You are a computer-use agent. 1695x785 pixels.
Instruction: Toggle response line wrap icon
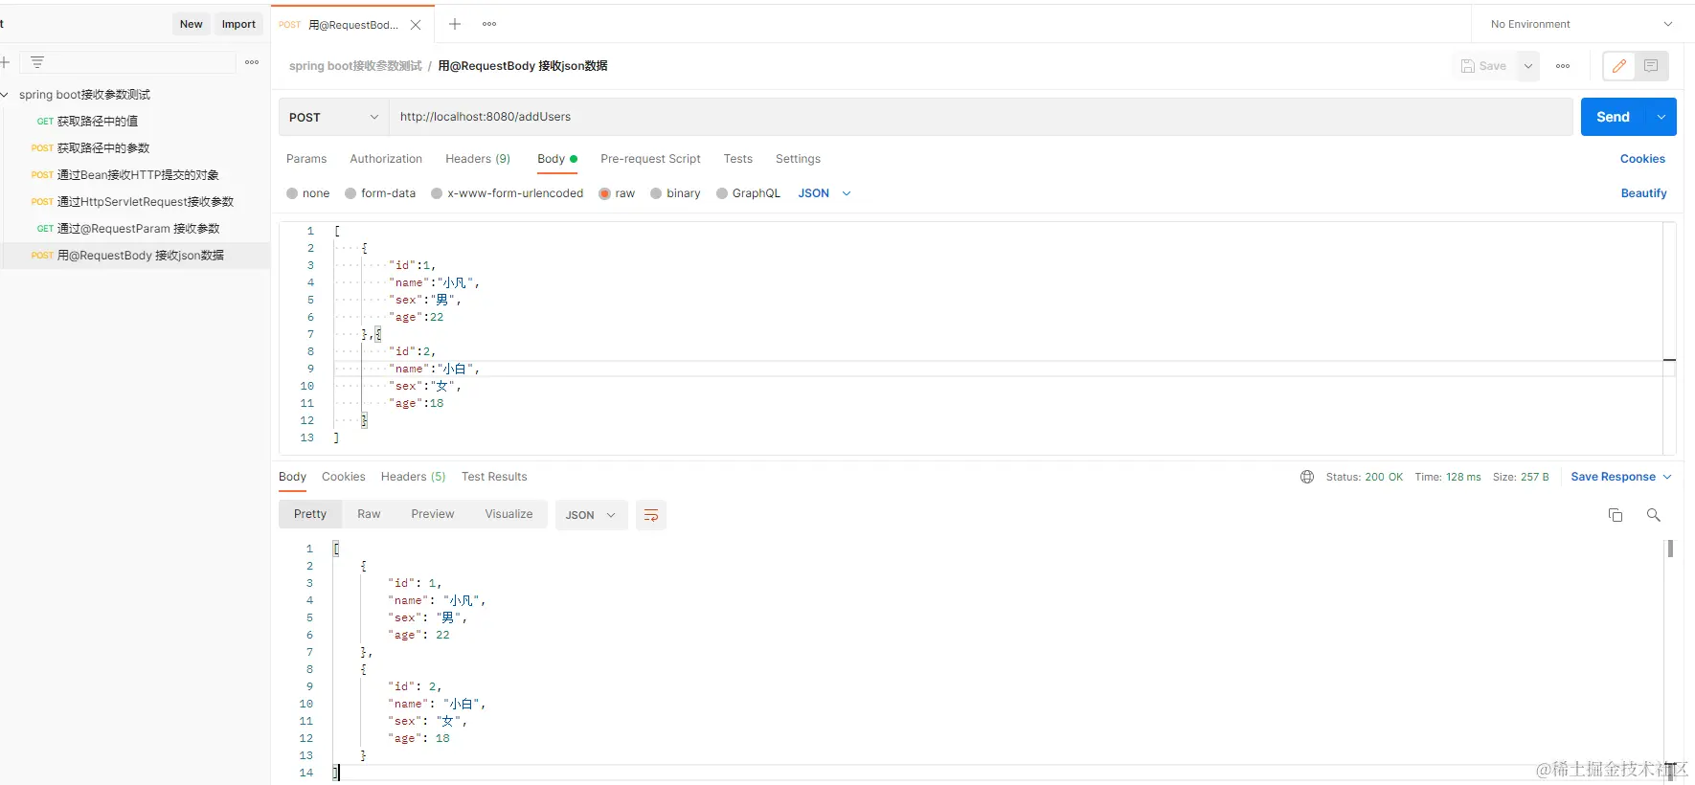pos(651,515)
